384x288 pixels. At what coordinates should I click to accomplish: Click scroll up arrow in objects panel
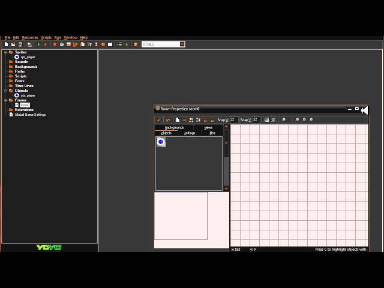(x=226, y=127)
